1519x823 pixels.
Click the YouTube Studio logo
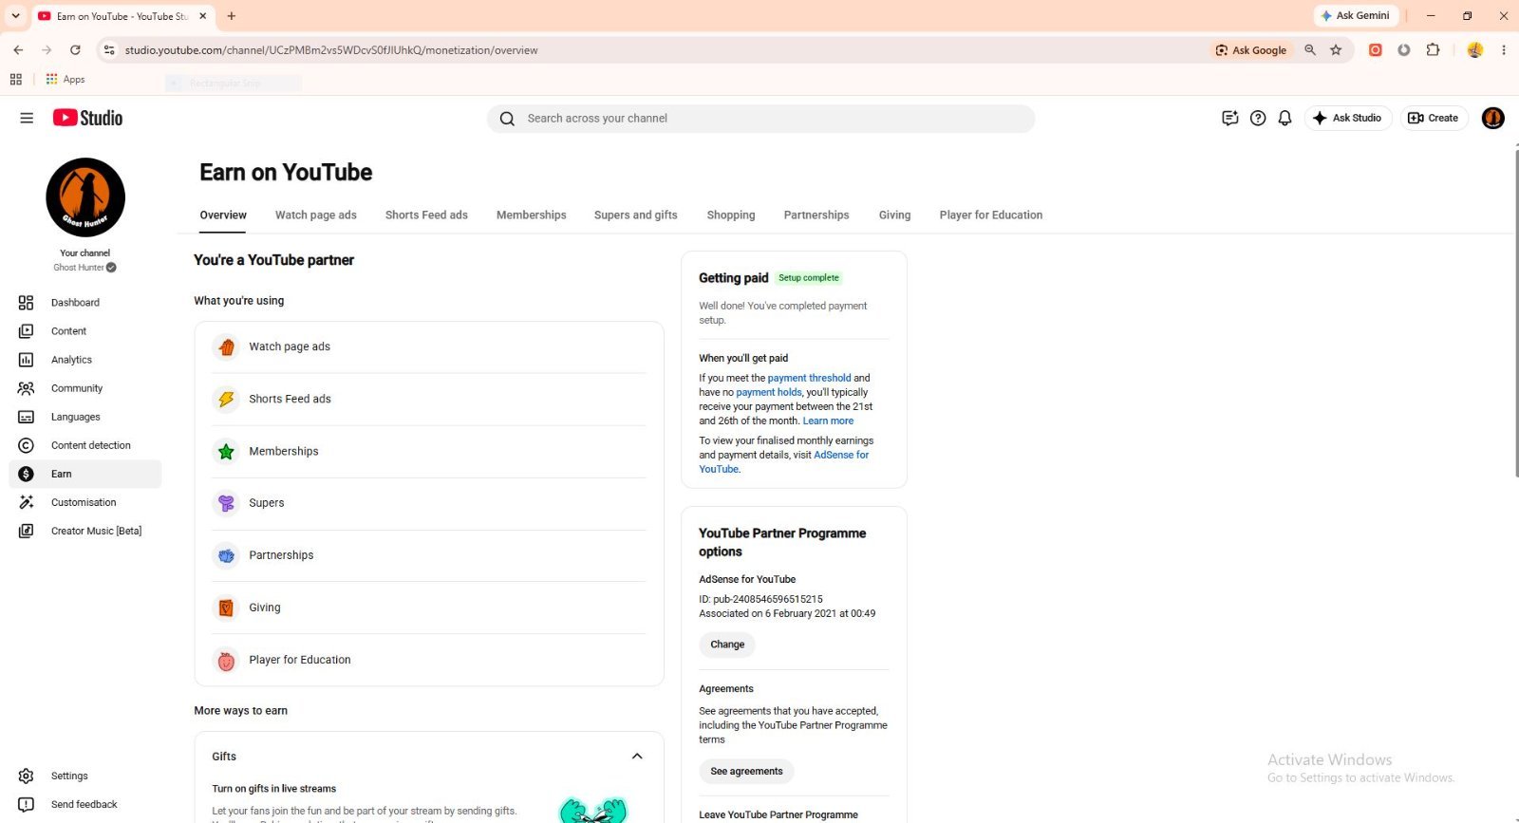tap(87, 118)
